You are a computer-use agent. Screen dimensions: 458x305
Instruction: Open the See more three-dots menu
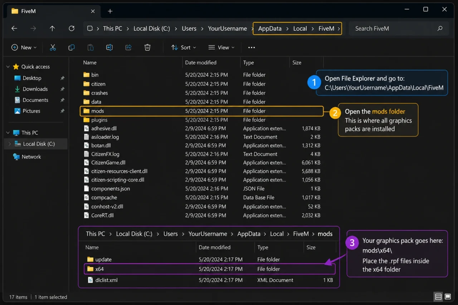[252, 48]
